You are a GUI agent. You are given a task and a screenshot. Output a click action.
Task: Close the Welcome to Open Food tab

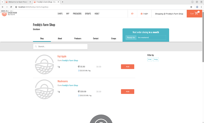coord(30,2)
